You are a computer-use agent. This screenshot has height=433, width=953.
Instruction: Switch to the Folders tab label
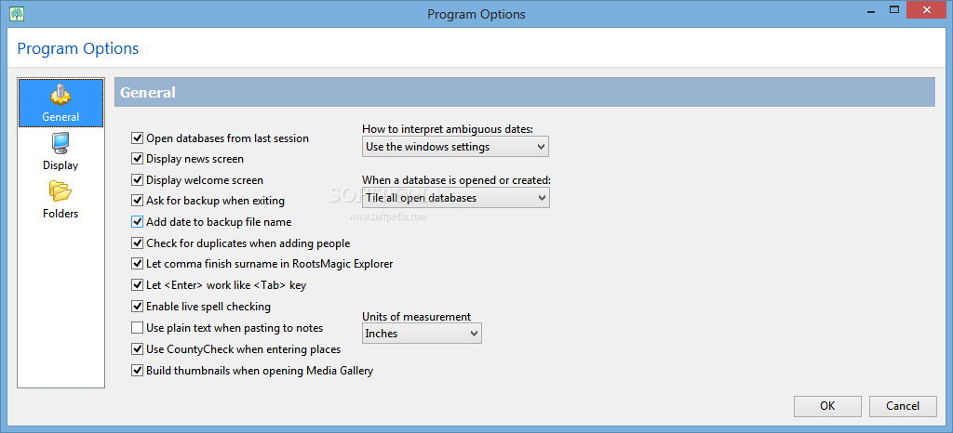[x=60, y=214]
